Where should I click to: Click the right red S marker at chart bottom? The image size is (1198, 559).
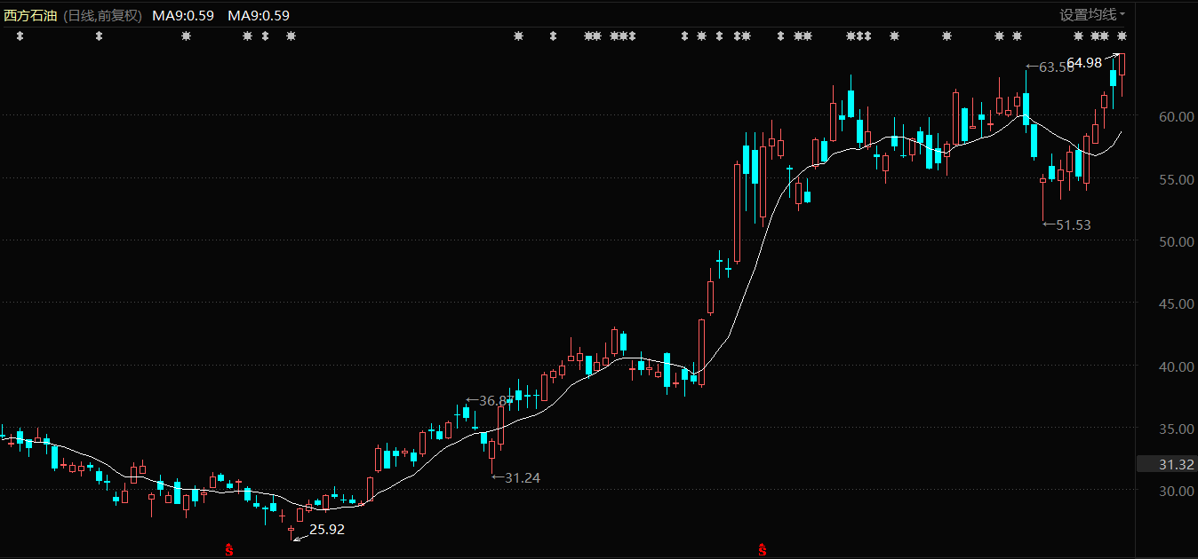tap(762, 551)
